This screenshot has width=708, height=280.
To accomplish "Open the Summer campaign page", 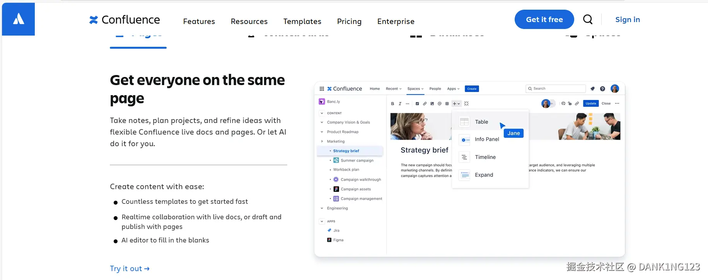I will tap(353, 160).
